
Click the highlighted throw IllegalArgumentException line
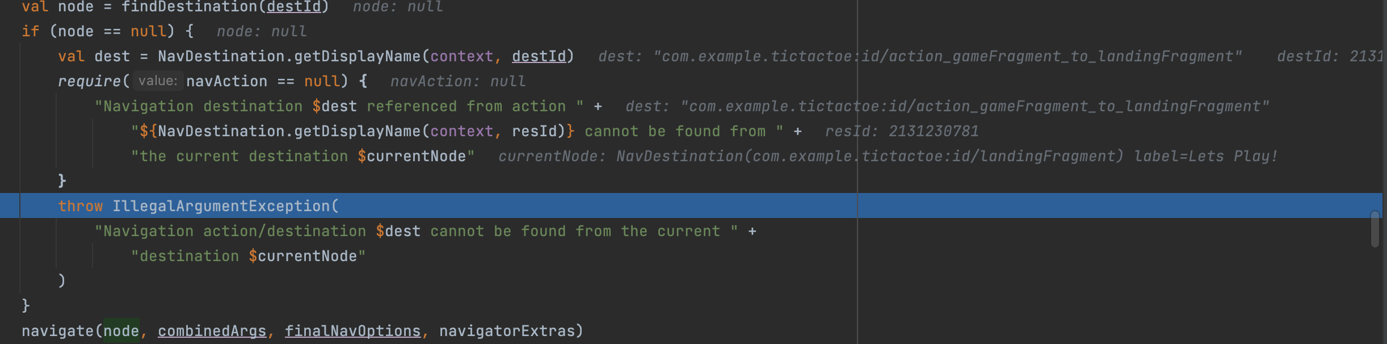(x=691, y=205)
